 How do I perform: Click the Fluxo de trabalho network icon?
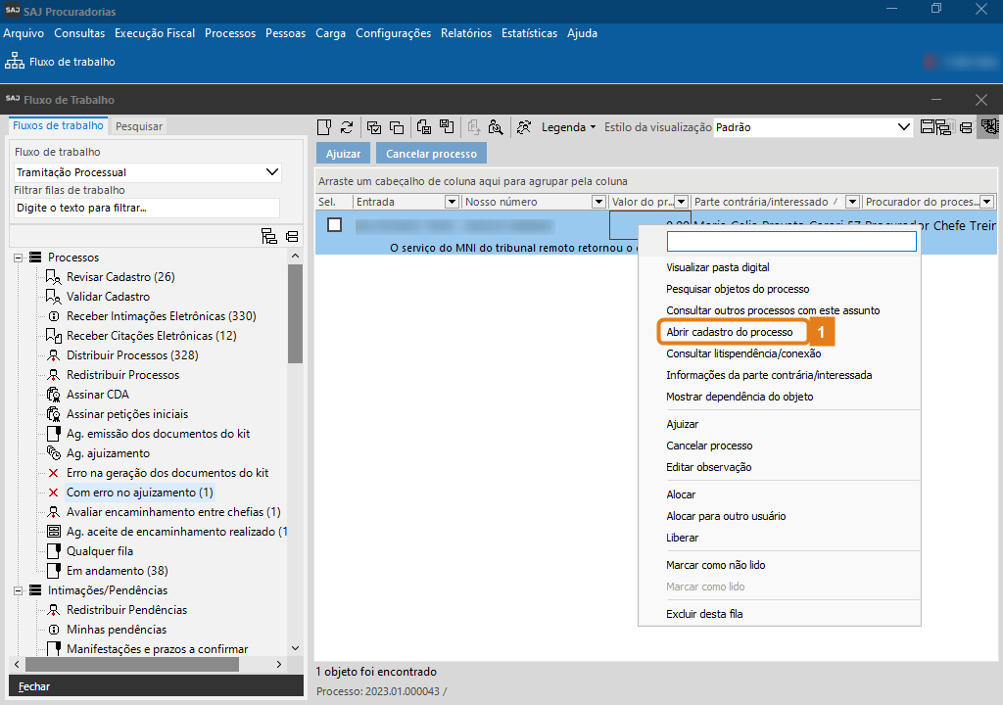[15, 62]
